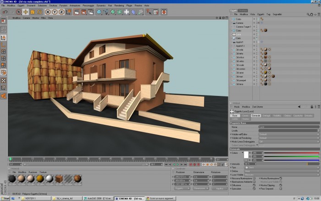Toggle the Pass Separati checkbox
Viewport: 321px width, 201px height.
click(x=281, y=189)
